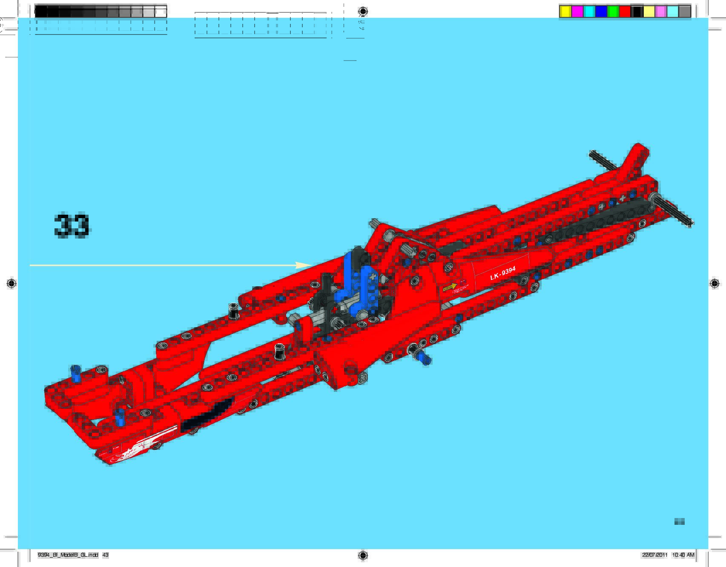Click the large step number 33
Viewport: 726px width, 567px height.
72,225
